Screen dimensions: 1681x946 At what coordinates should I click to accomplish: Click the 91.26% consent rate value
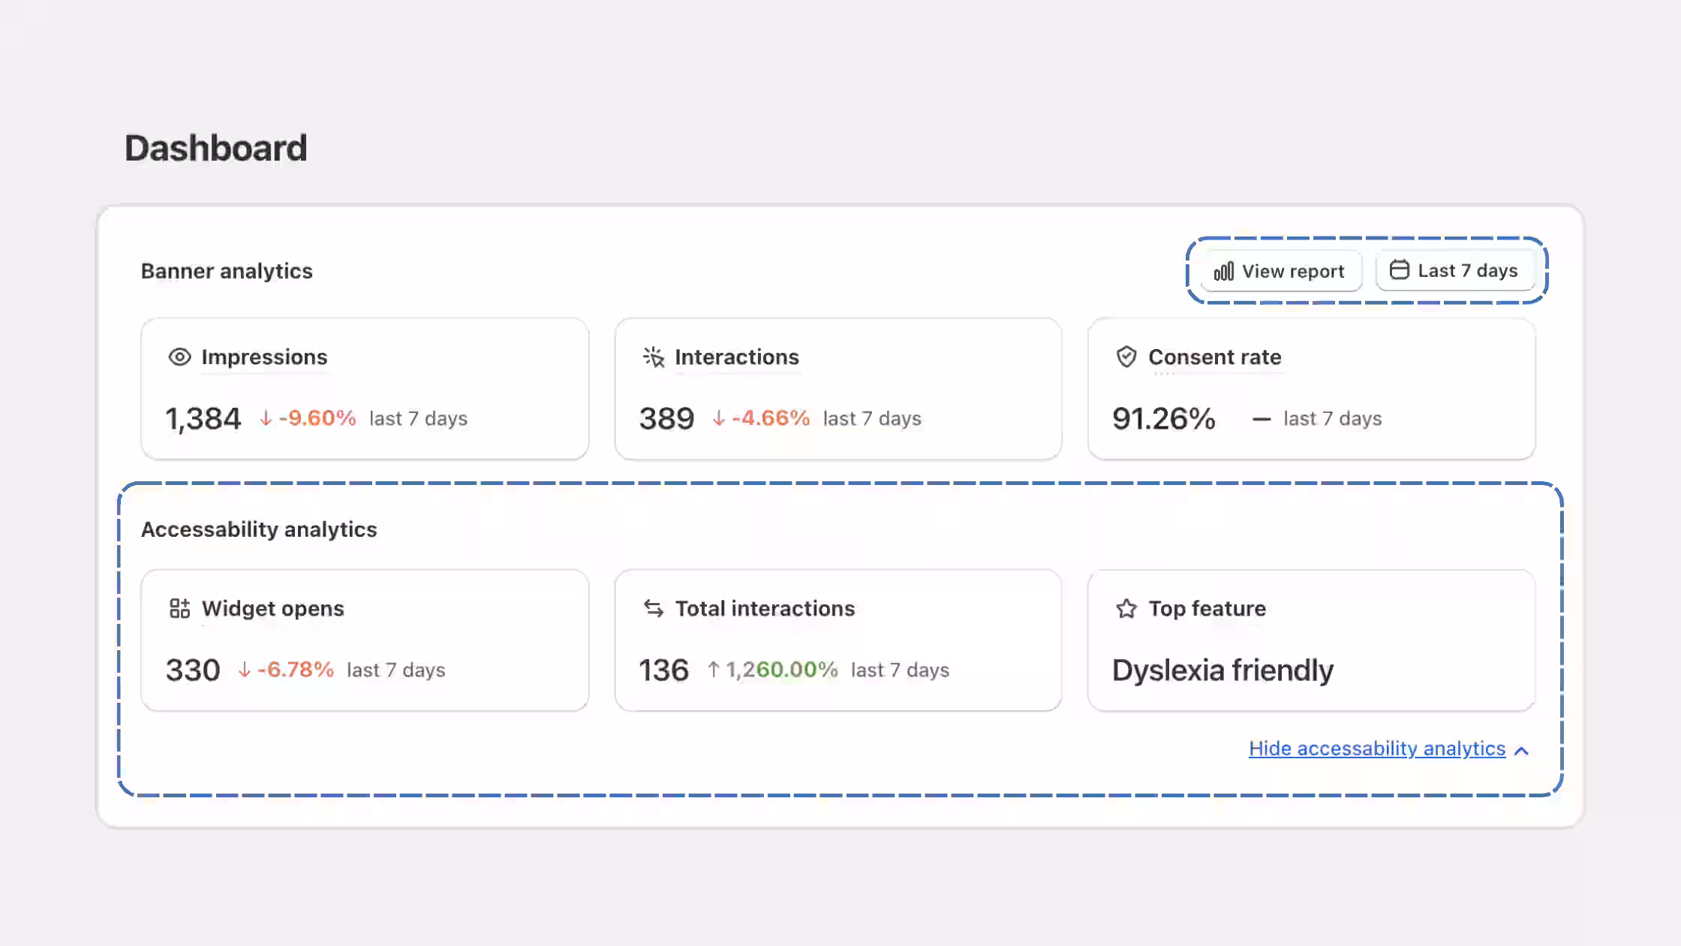pos(1164,419)
